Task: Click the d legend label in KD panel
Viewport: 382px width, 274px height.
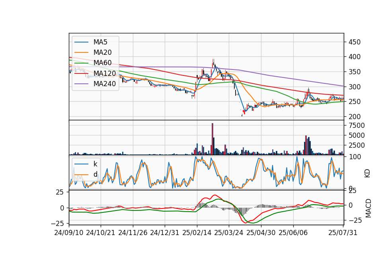Action: tap(95, 174)
